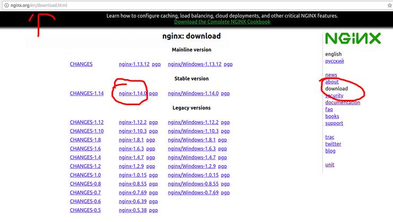The height and width of the screenshot is (222, 393).
Task: Download nginx/Windows-0.8.55
Action: (193, 184)
